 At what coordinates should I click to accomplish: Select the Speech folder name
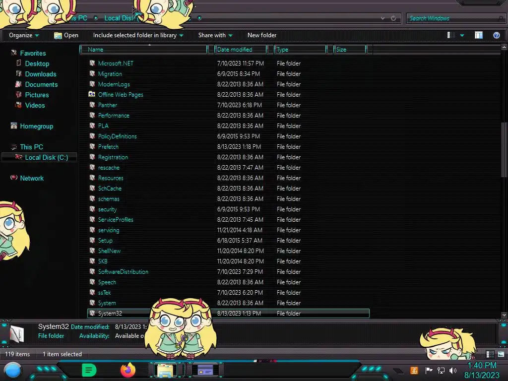tap(107, 282)
